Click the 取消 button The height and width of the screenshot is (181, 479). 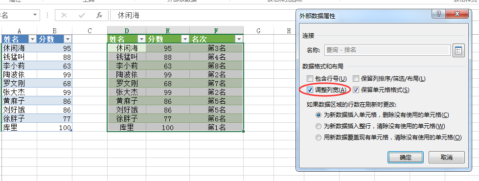pyautogui.click(x=447, y=158)
